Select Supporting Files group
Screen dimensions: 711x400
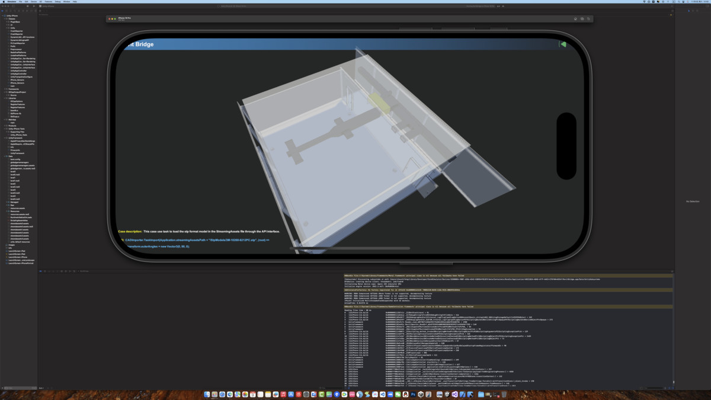coord(17,132)
